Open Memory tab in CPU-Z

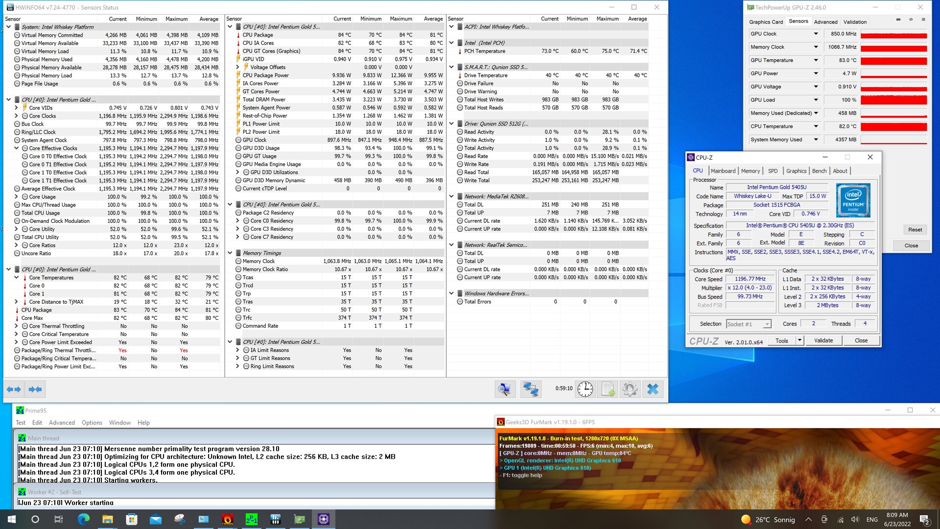750,171
